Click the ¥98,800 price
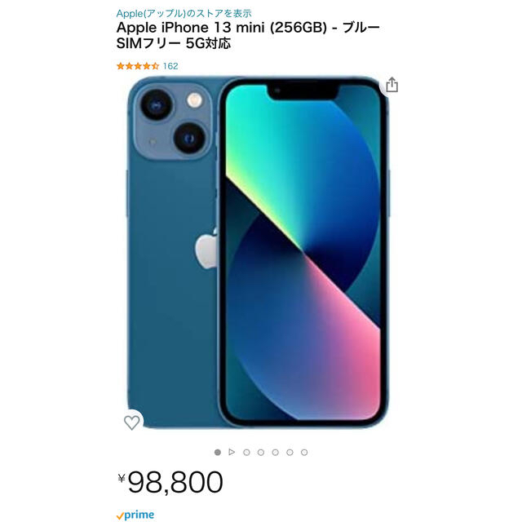 [x=170, y=482]
